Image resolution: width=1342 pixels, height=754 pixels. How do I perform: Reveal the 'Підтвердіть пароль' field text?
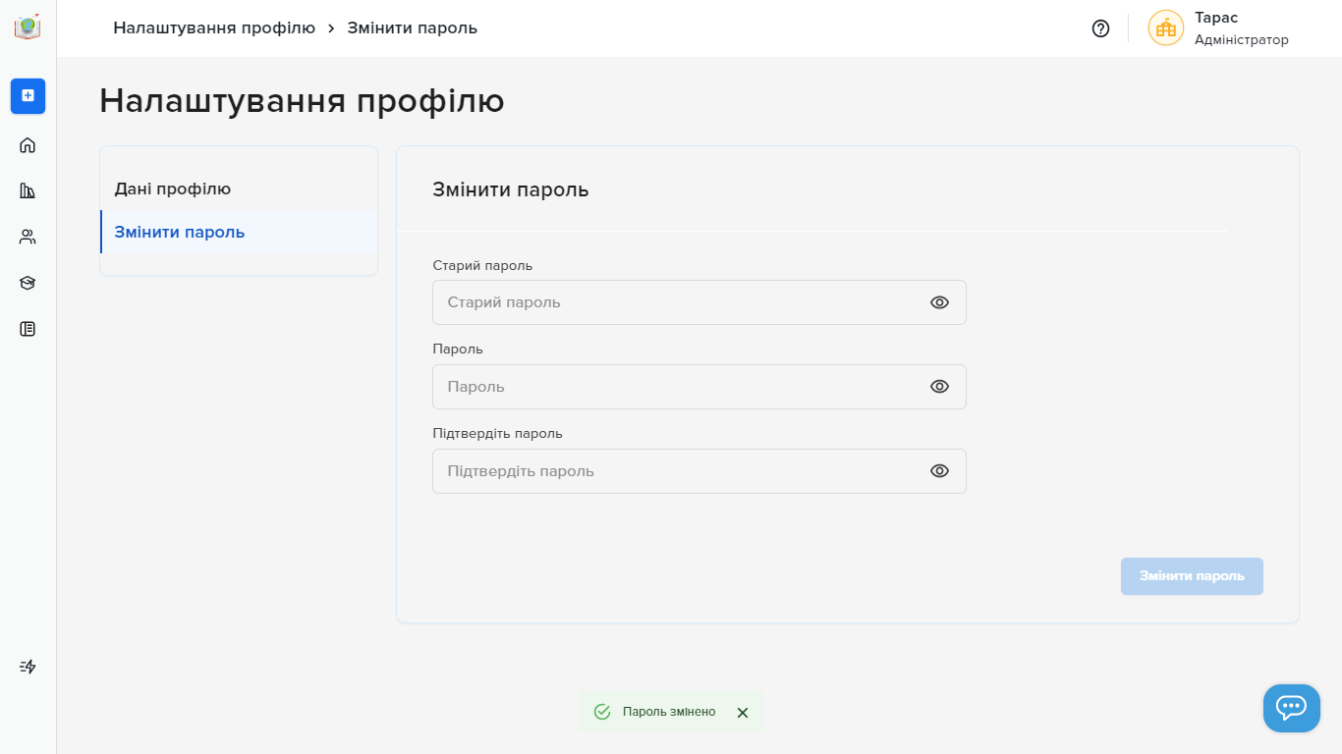point(939,471)
